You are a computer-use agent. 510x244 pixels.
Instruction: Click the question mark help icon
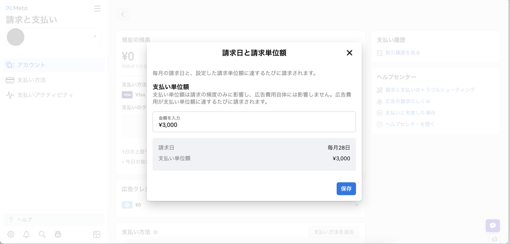[11, 220]
